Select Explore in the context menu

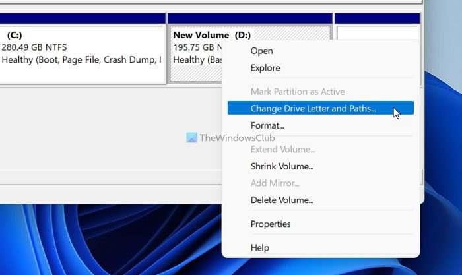pos(321,68)
